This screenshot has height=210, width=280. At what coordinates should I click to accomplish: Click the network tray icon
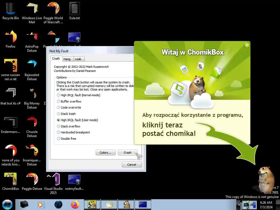point(246,205)
